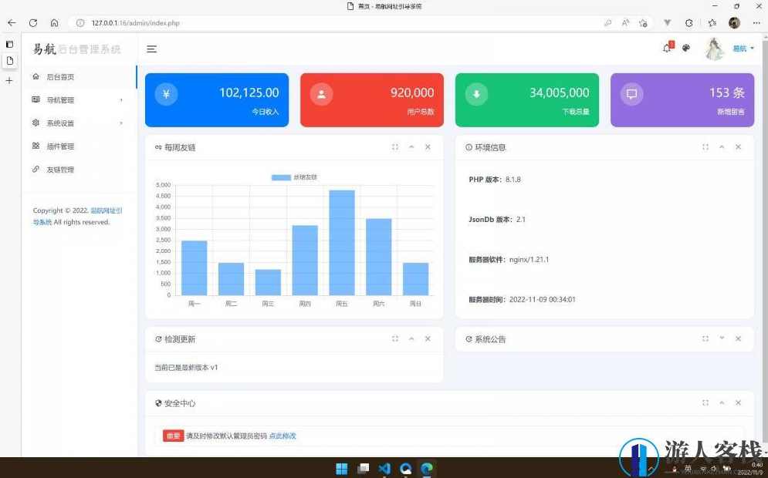The width and height of the screenshot is (768, 478).
Task: Click the 点此修改 password change link
Action: pos(283,436)
